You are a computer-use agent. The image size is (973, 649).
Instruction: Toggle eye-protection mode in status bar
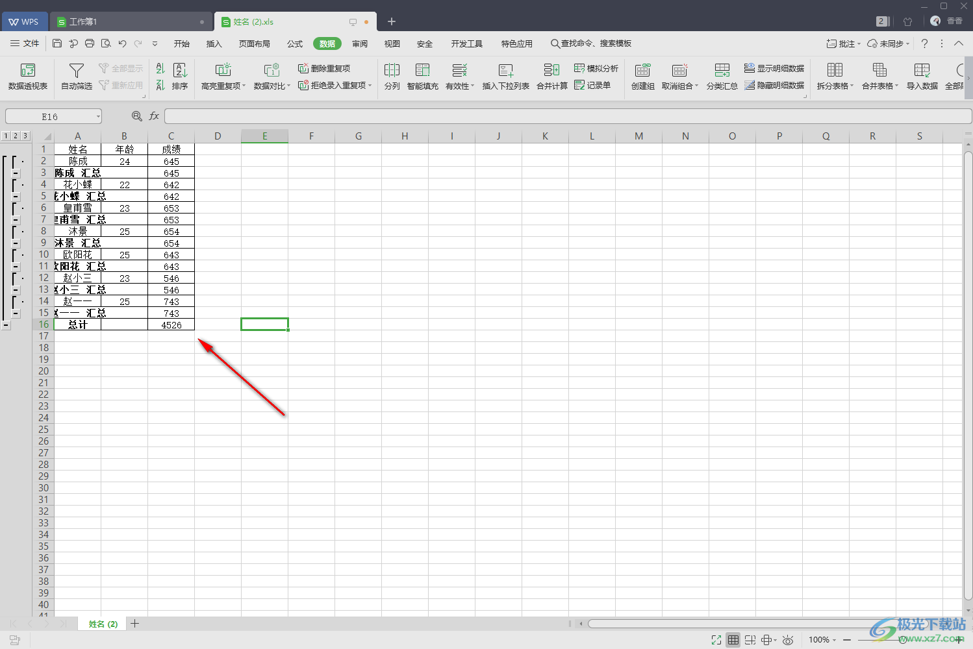pos(788,640)
